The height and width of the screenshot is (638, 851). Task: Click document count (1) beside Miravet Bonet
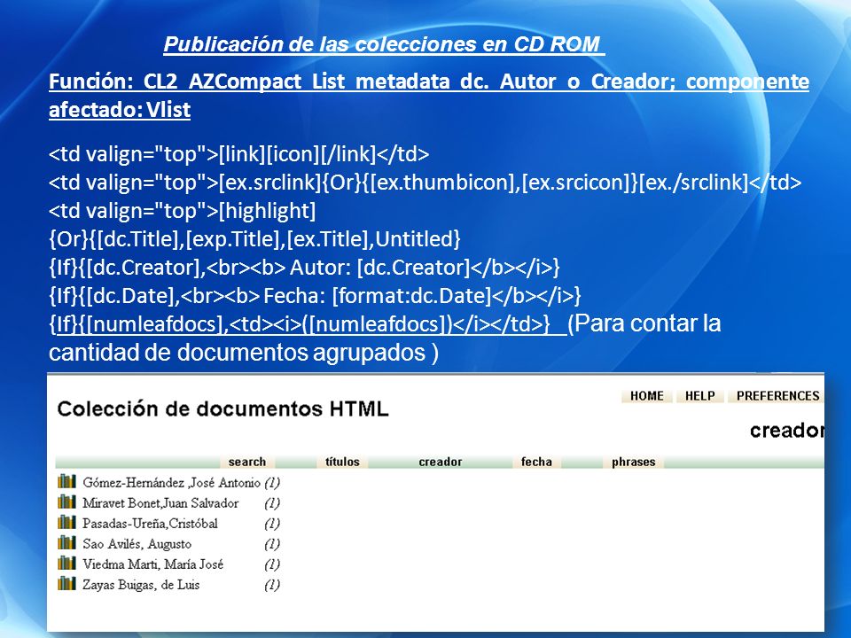272,503
